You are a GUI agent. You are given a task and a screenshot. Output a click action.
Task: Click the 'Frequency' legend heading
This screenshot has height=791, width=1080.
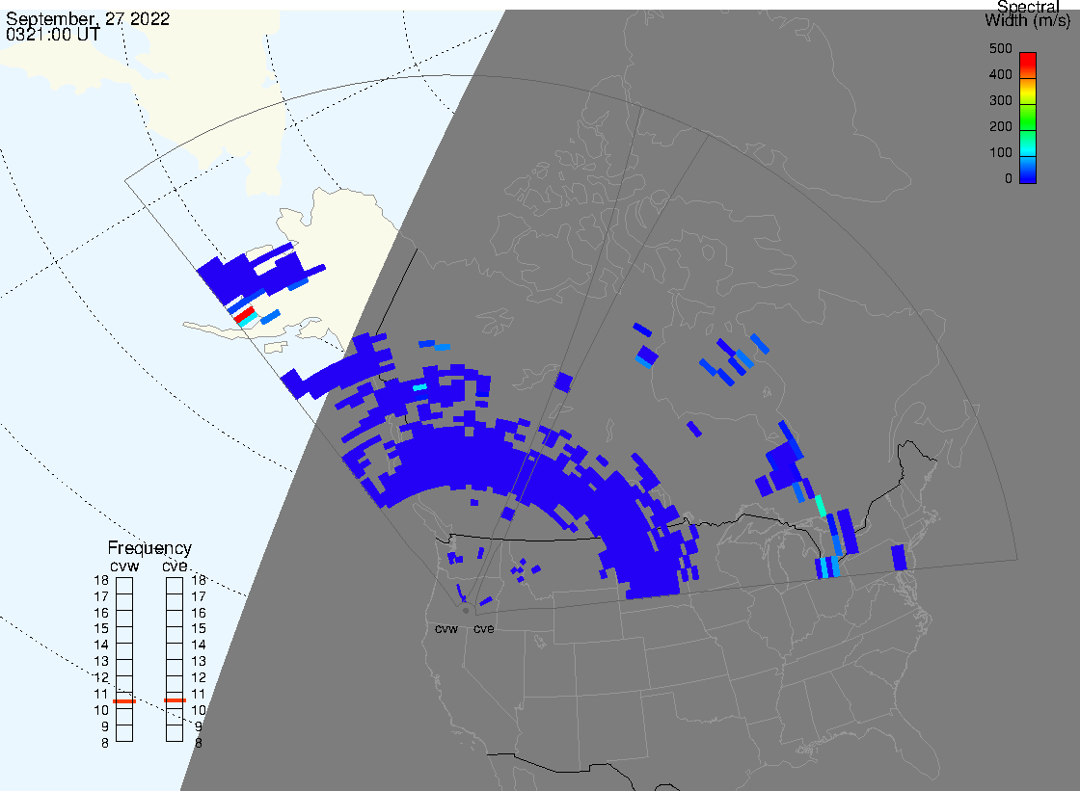149,548
